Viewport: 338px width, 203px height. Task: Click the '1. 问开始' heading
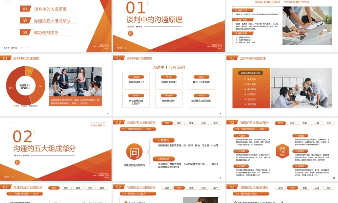(x=241, y=136)
